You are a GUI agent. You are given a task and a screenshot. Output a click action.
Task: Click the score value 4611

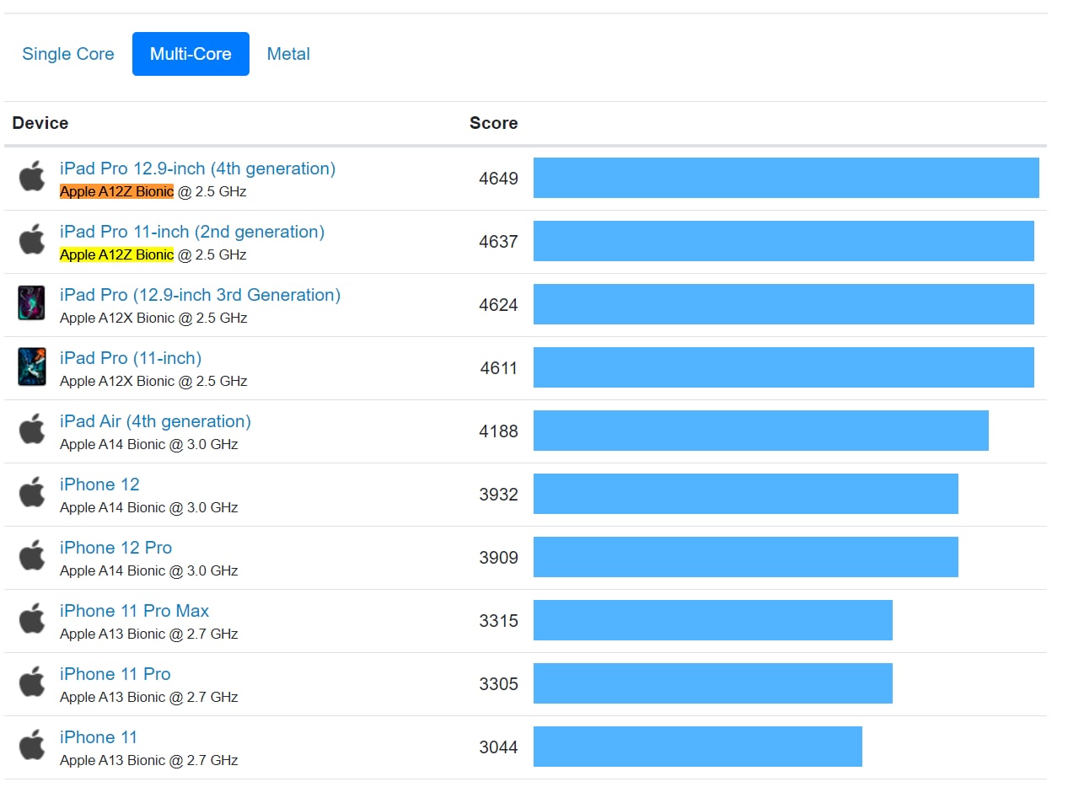[x=498, y=367]
